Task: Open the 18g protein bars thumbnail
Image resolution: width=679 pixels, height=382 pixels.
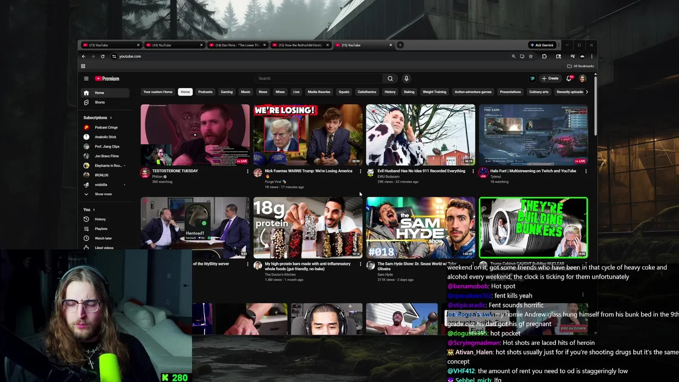Action: click(308, 228)
